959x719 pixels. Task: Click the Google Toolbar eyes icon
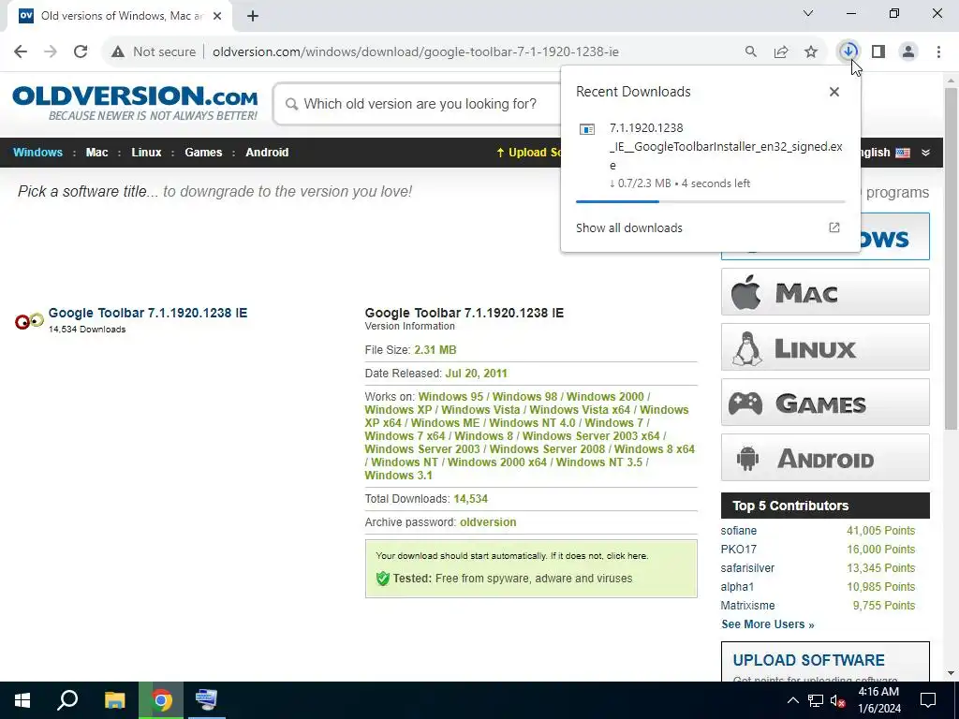29,320
